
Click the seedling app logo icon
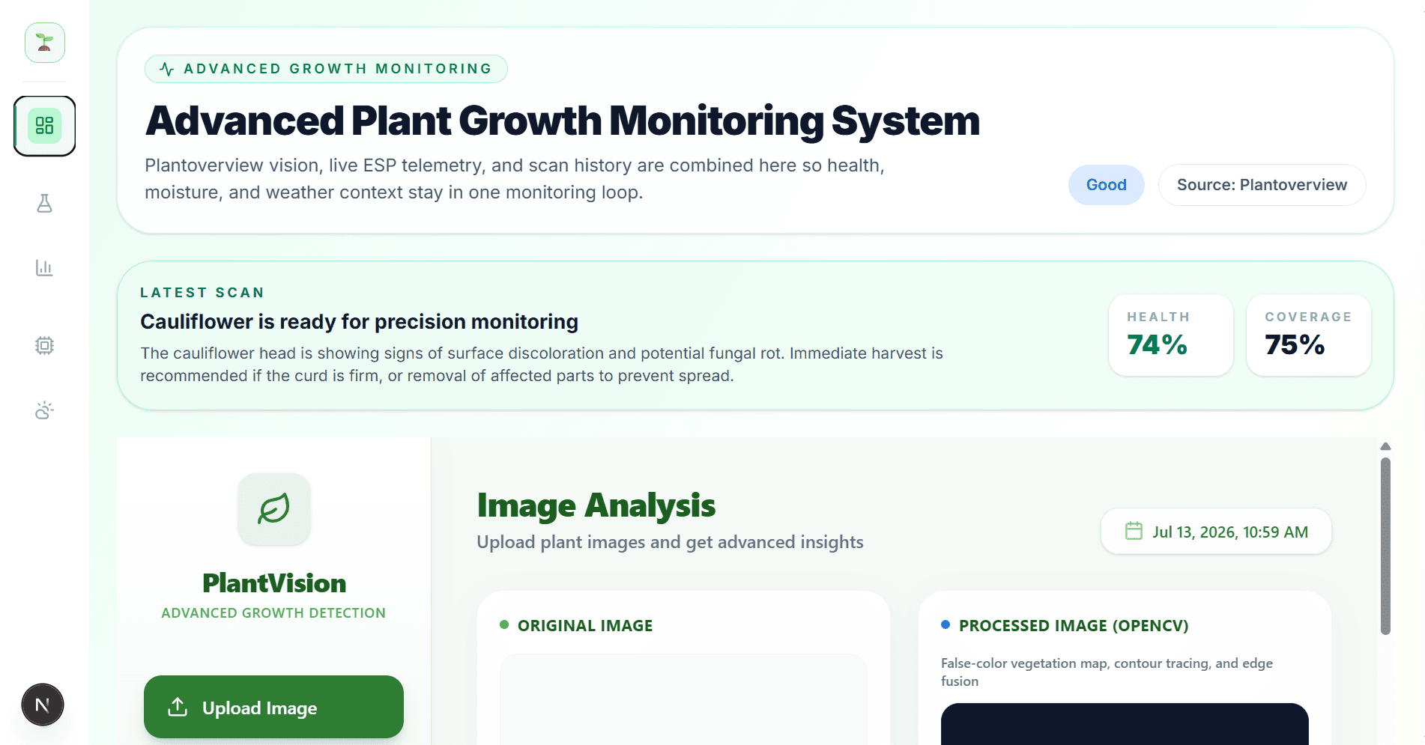[45, 43]
